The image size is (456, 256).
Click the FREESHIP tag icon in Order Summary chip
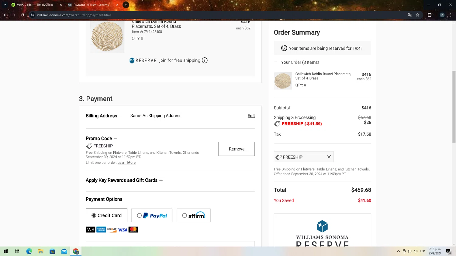(x=278, y=157)
